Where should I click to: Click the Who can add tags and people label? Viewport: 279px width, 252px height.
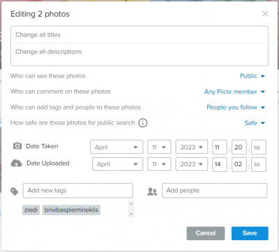75,108
